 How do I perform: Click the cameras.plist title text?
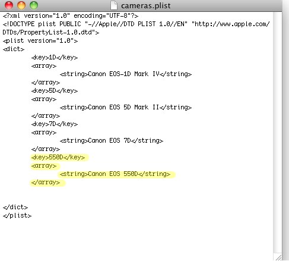146,6
